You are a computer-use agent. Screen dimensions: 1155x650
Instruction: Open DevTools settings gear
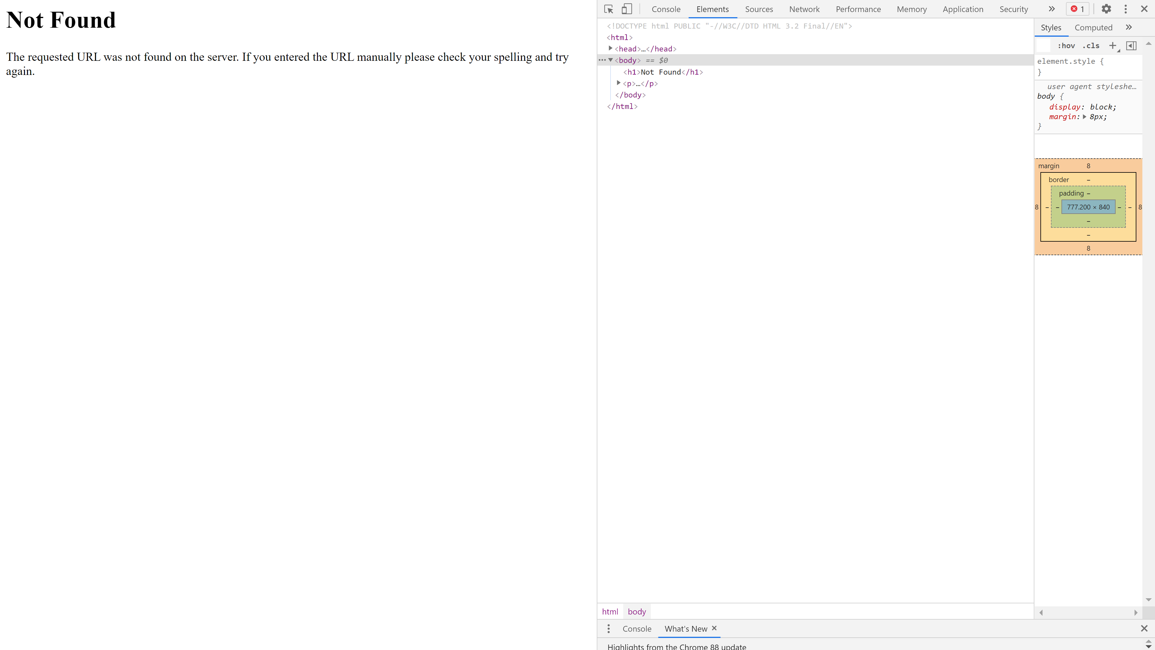coord(1106,9)
